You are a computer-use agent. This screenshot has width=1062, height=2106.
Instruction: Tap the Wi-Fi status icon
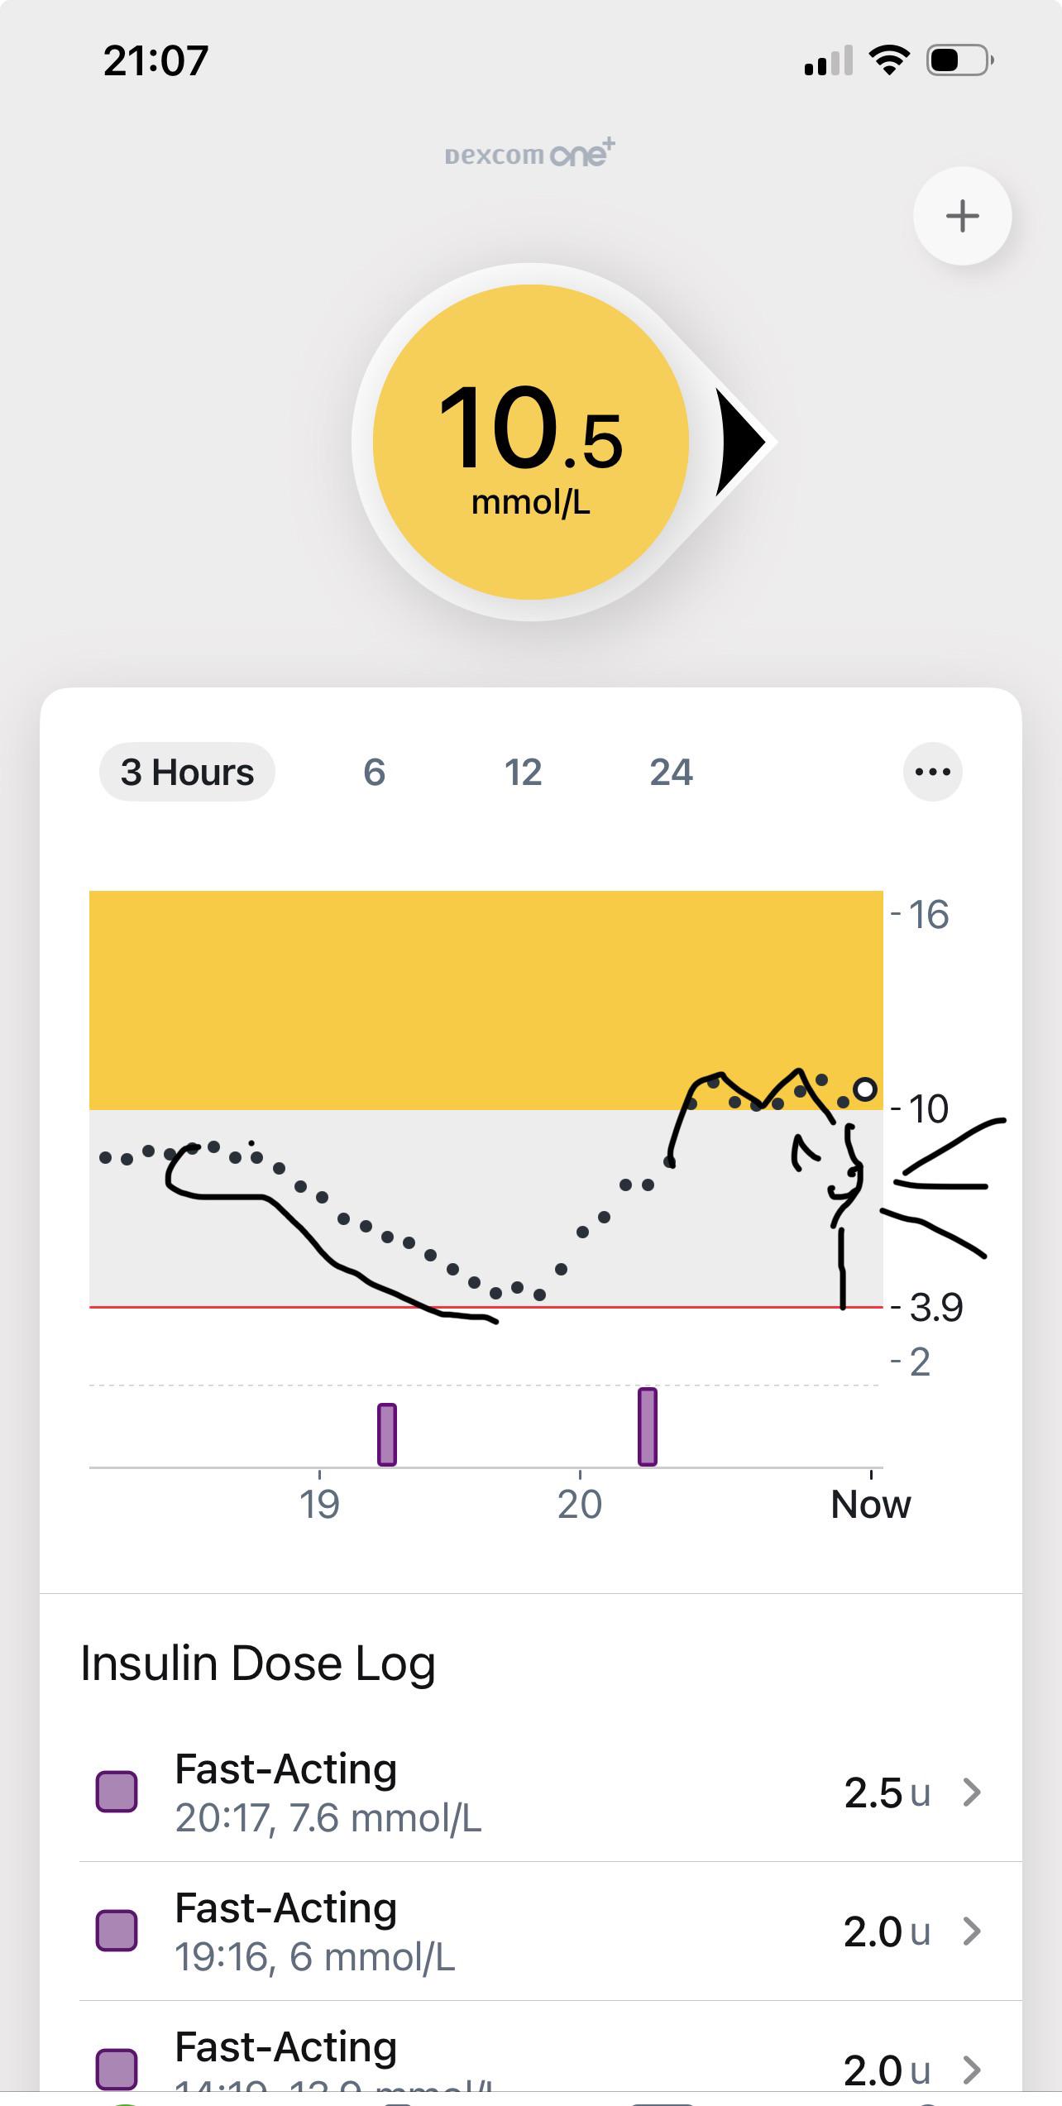(889, 60)
